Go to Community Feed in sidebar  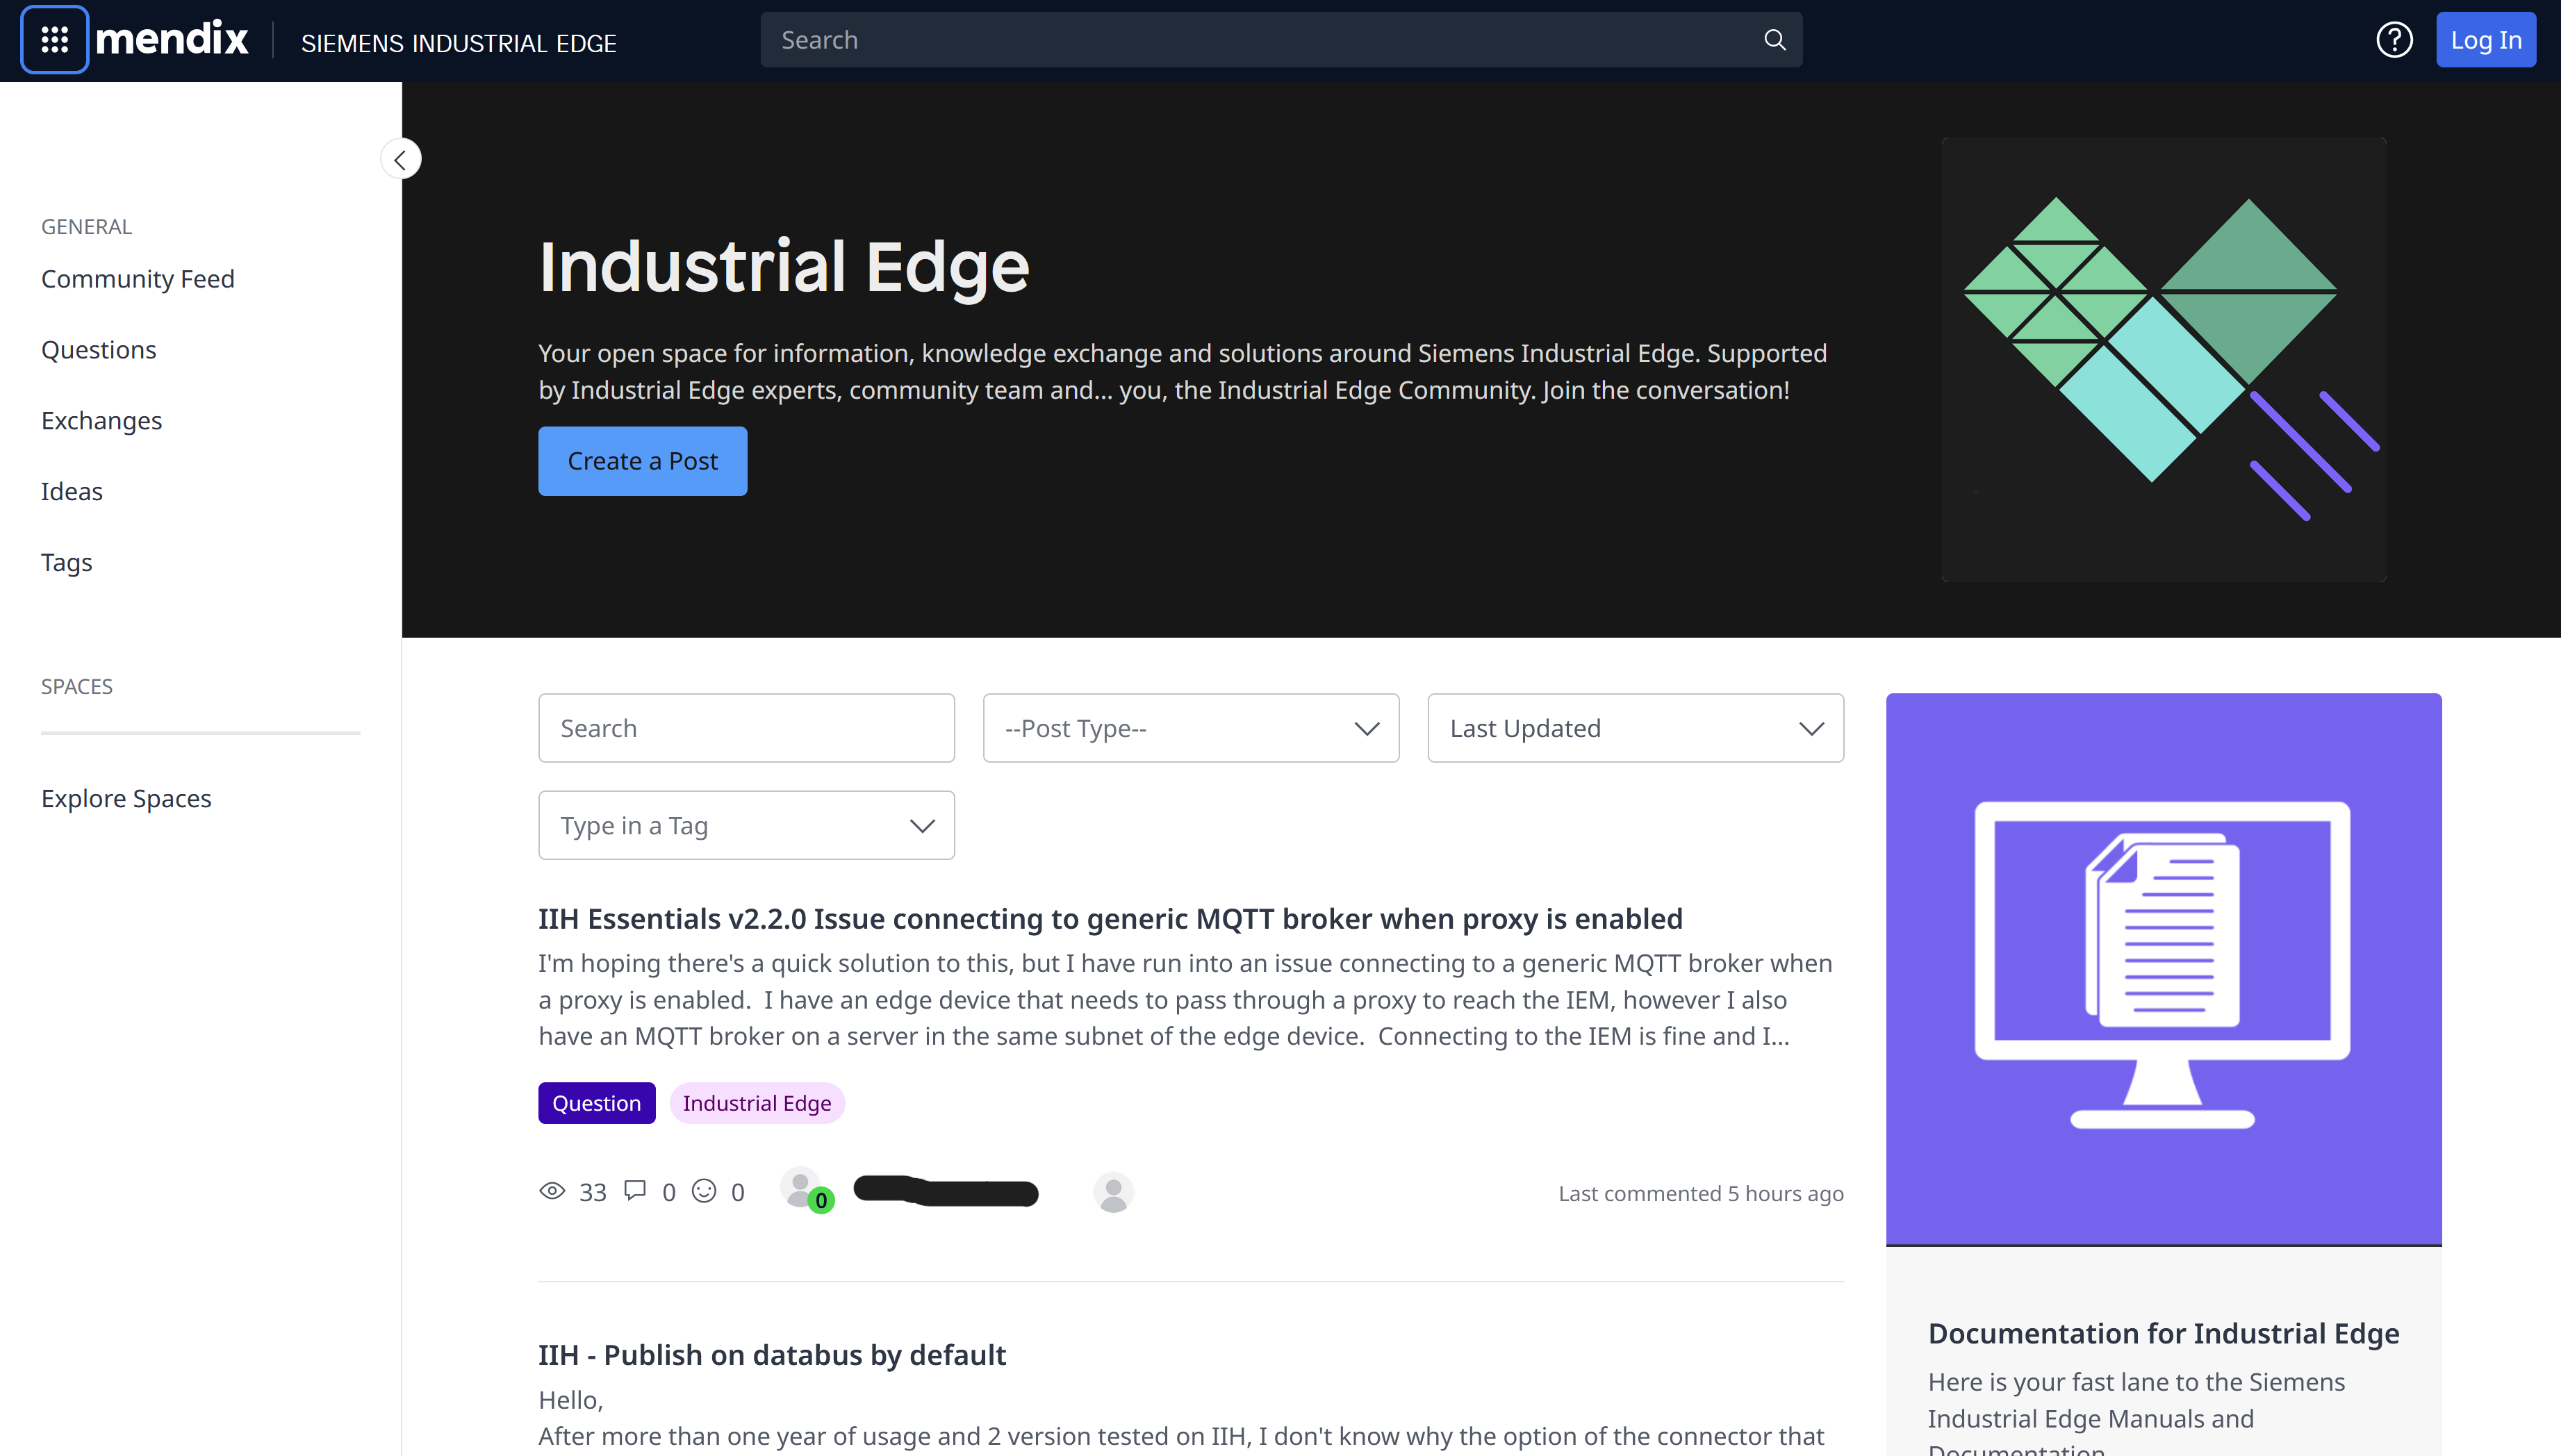138,278
